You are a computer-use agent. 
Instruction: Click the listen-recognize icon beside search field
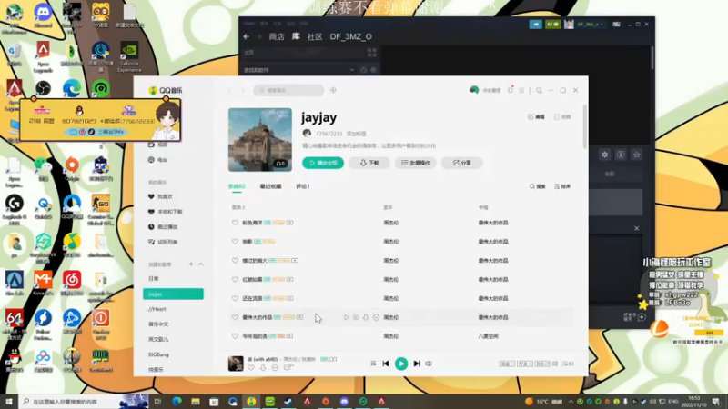point(333,90)
